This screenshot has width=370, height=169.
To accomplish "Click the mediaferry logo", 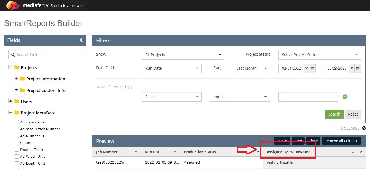I will coord(13,5).
